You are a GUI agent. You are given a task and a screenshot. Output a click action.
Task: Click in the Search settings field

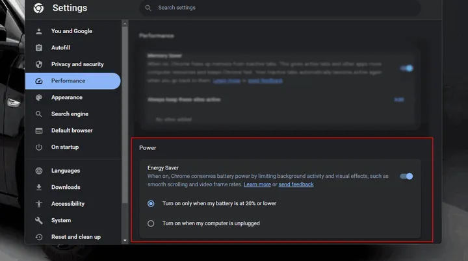click(x=279, y=8)
